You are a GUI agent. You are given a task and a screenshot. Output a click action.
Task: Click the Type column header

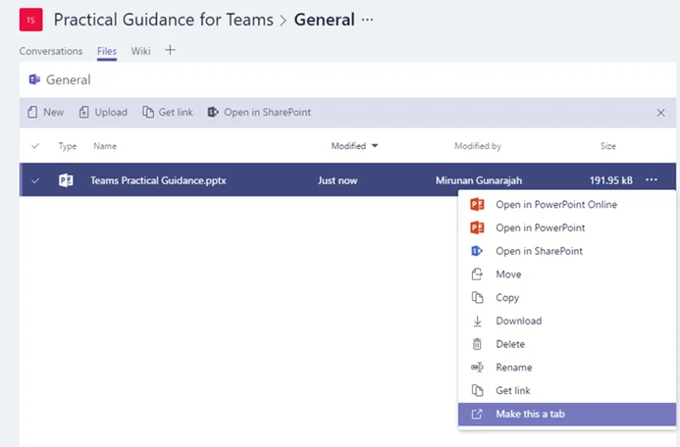pyautogui.click(x=68, y=146)
